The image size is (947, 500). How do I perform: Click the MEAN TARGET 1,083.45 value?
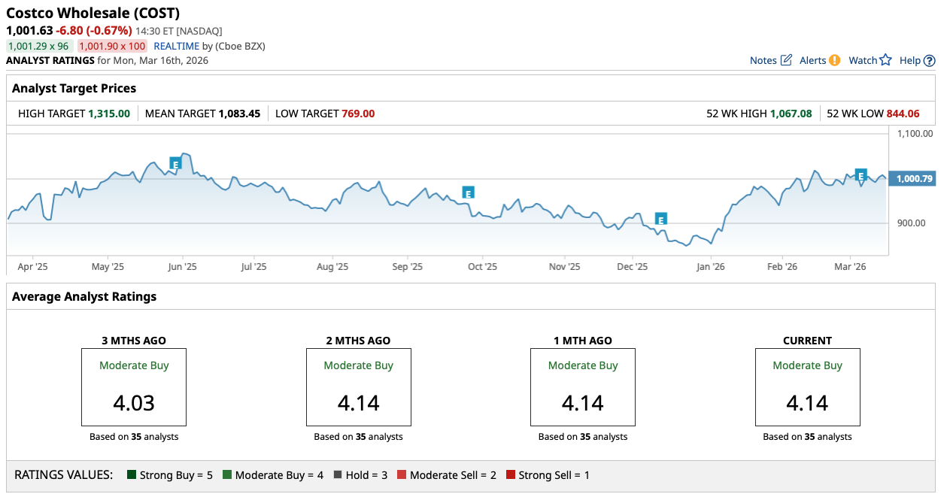coord(239,114)
